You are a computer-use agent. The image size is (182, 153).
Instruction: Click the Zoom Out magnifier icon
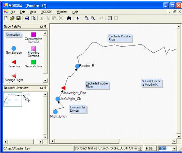click(x=93, y=18)
